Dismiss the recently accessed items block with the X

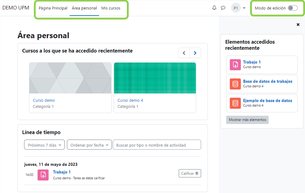[298, 24]
